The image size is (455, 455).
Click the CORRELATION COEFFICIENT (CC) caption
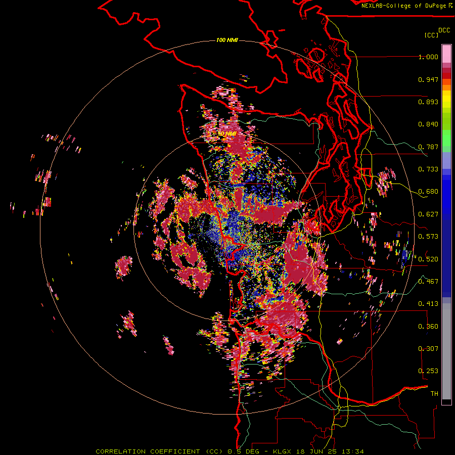pos(159,451)
